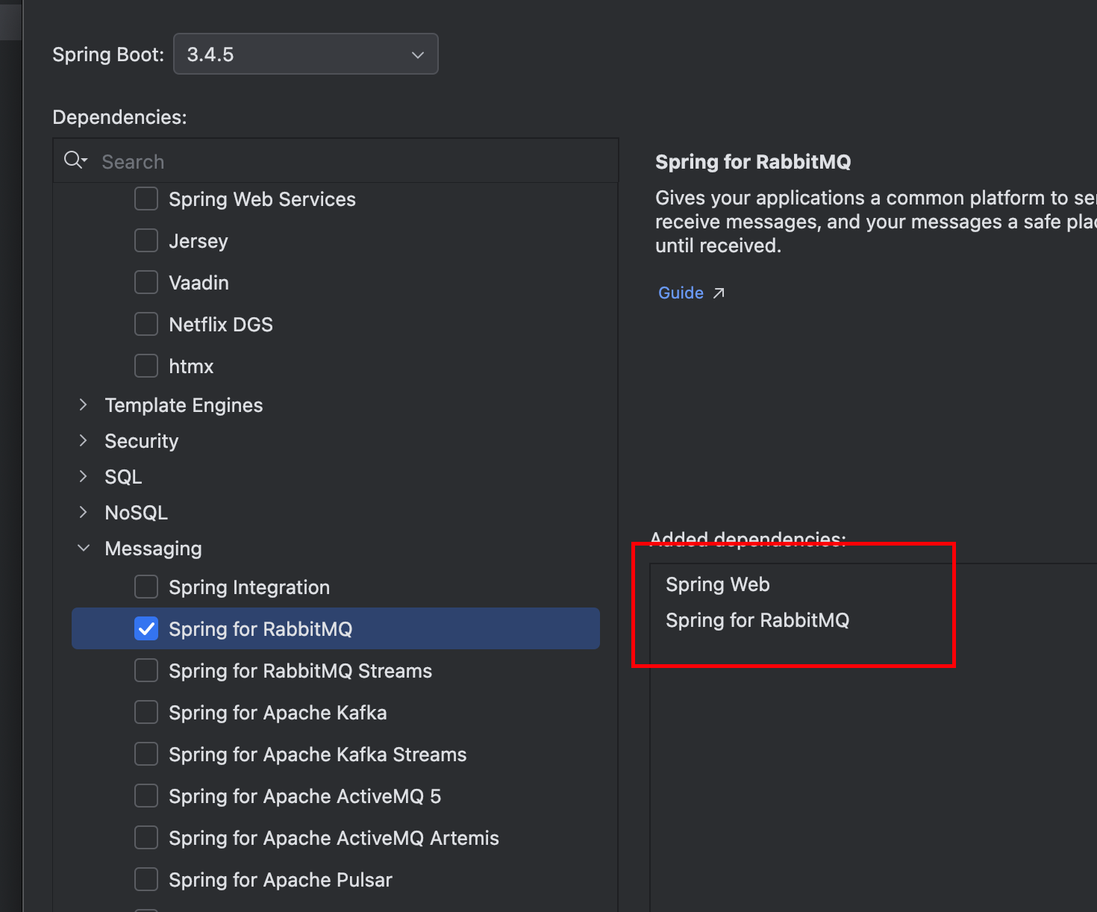1097x912 pixels.
Task: Expand the SQL category chevron
Action: (83, 476)
